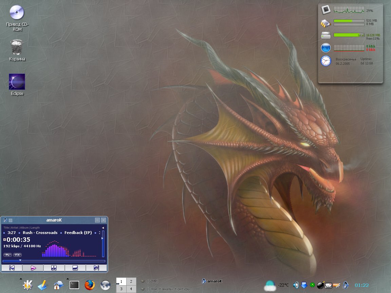The image size is (391, 293).
Task: Click the '192 kbps / 44100 Hz' text
Action: tap(22, 246)
